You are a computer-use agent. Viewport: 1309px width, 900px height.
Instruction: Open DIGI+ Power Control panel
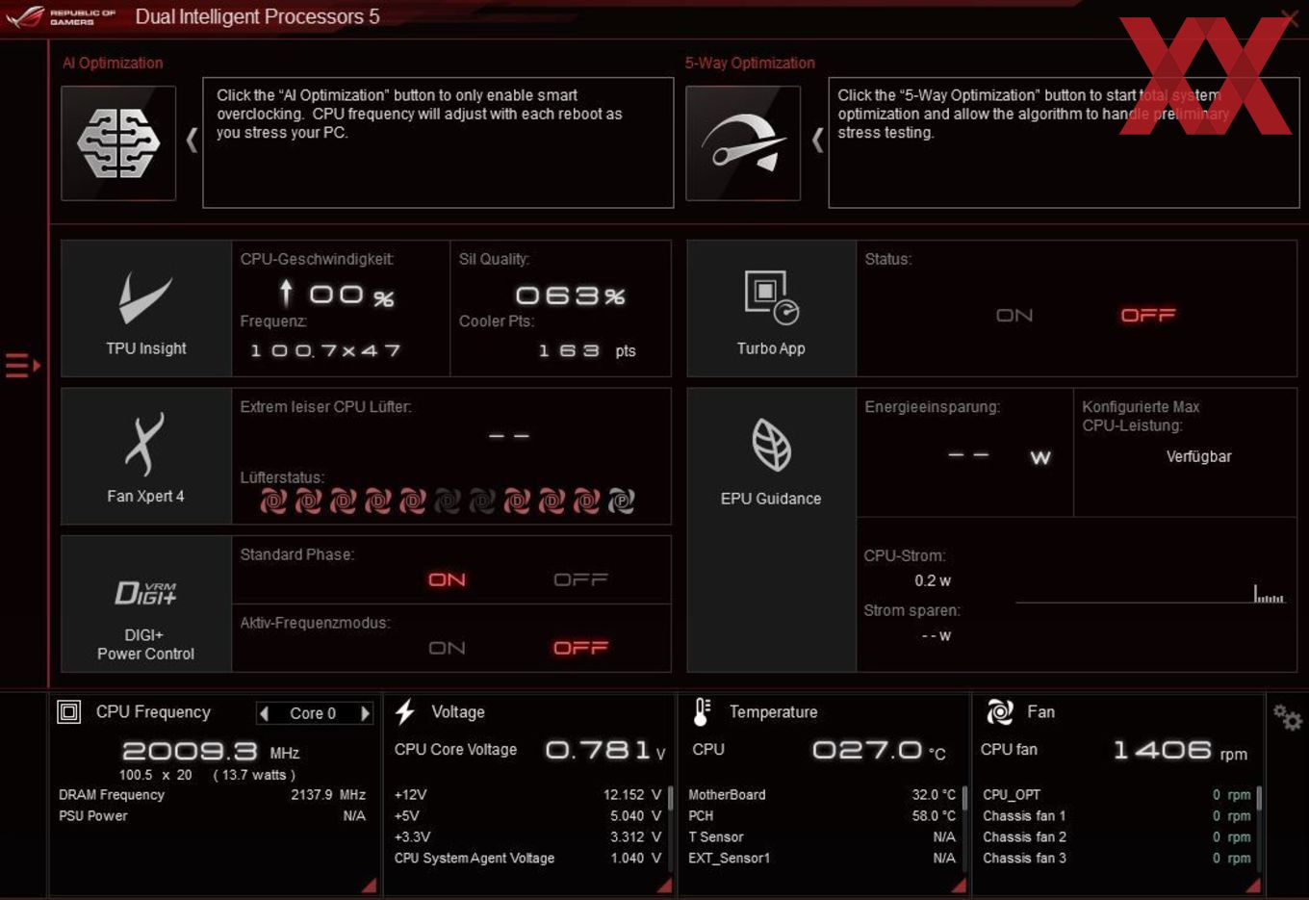(x=146, y=604)
